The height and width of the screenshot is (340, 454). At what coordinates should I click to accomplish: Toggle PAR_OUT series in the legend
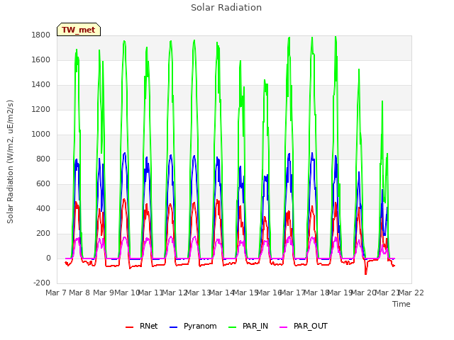point(304,327)
